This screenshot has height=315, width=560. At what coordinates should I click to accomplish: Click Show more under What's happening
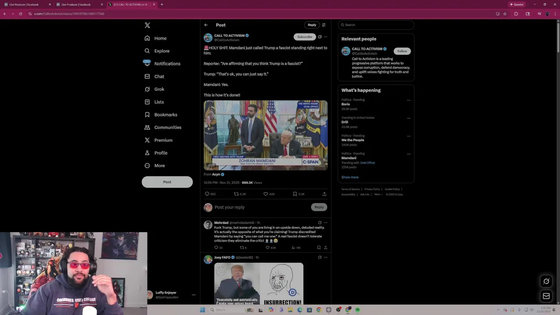[x=350, y=177]
